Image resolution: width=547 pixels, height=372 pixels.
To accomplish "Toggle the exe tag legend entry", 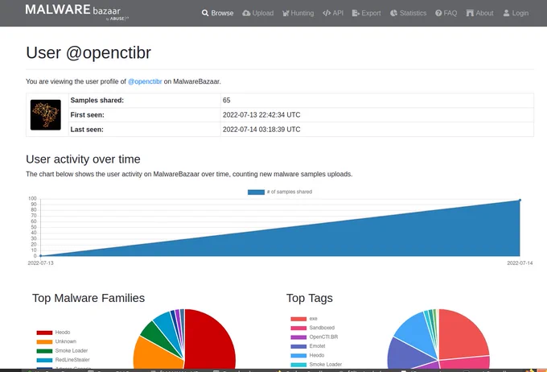I will click(x=304, y=319).
